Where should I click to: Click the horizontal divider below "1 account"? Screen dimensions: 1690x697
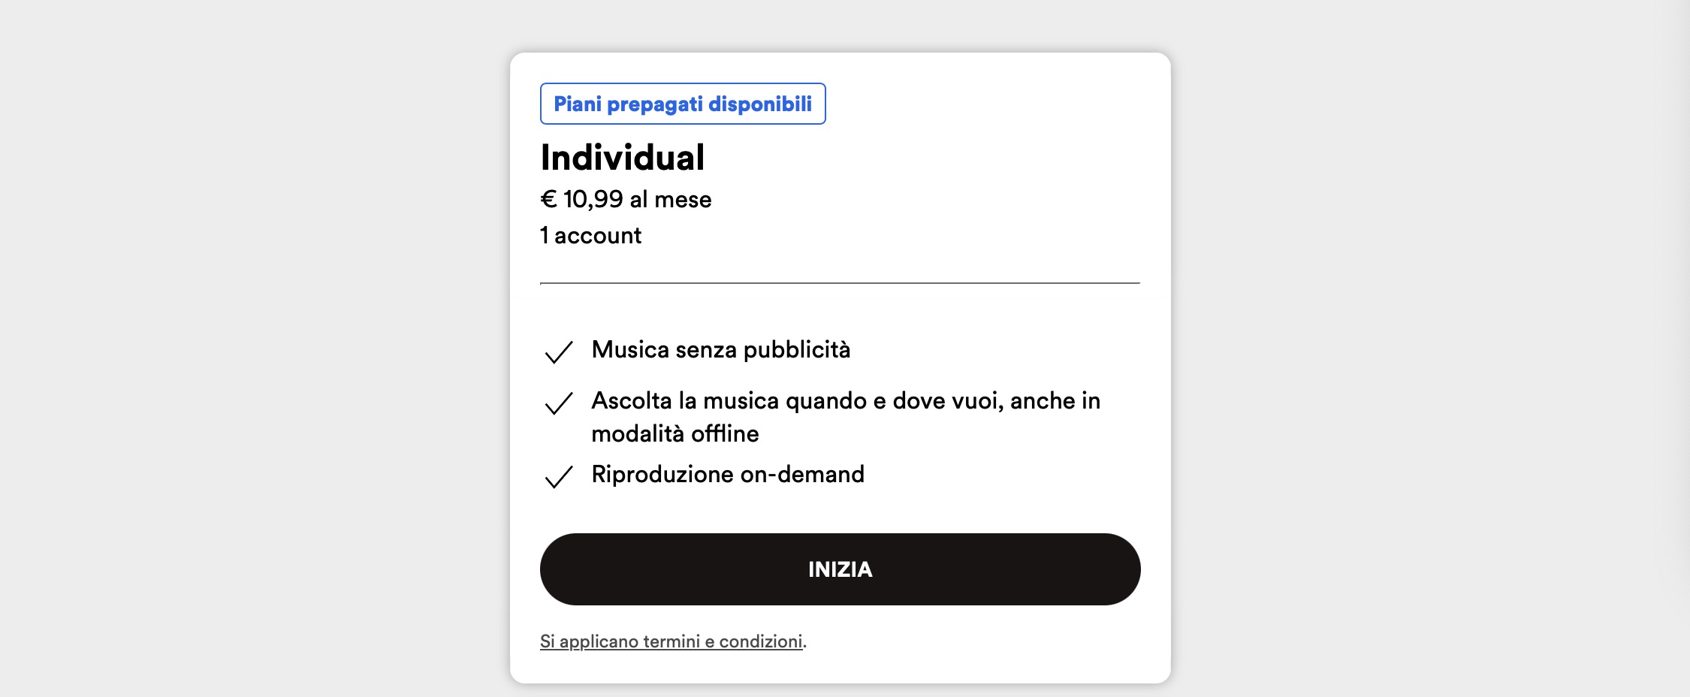point(840,283)
